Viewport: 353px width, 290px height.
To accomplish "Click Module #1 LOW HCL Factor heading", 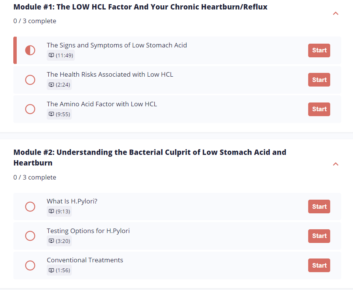I will pyautogui.click(x=141, y=7).
